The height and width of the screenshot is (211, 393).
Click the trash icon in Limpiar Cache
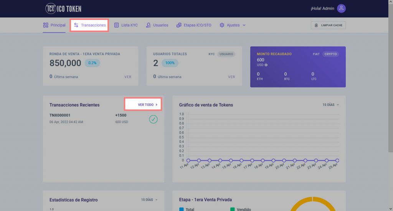tap(316, 25)
